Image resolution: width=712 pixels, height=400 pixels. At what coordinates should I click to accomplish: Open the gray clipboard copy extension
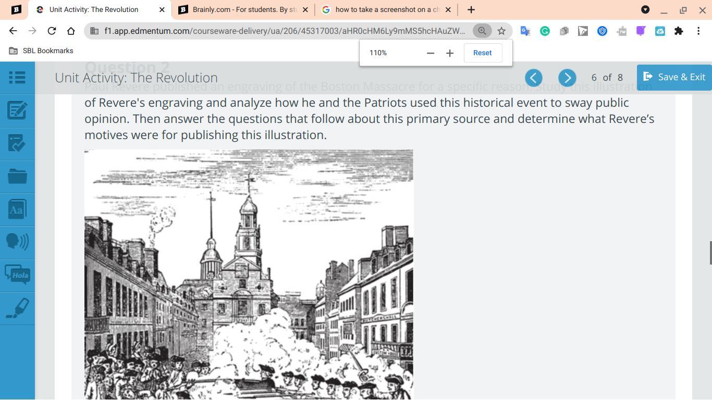coord(564,31)
